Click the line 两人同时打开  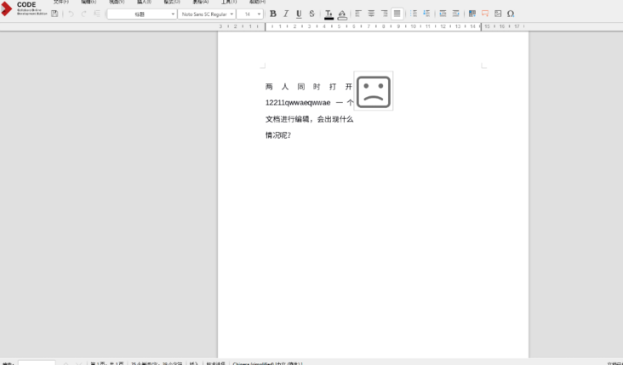309,87
